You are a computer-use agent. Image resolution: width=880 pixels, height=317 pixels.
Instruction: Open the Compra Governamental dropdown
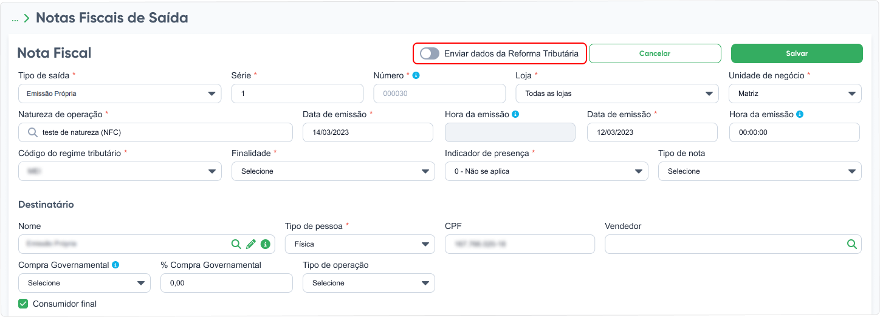pos(84,283)
